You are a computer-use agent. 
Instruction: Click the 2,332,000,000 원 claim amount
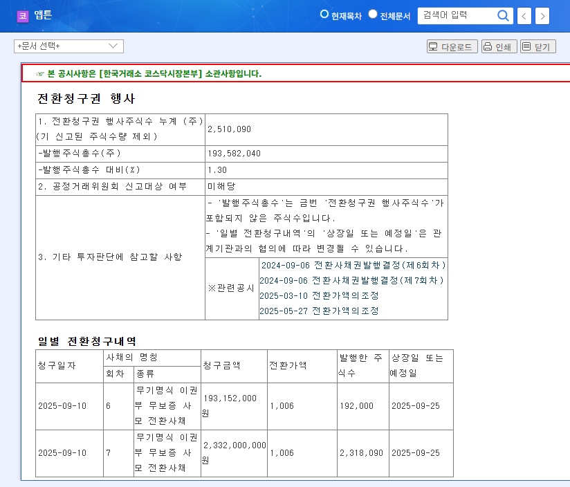[234, 453]
